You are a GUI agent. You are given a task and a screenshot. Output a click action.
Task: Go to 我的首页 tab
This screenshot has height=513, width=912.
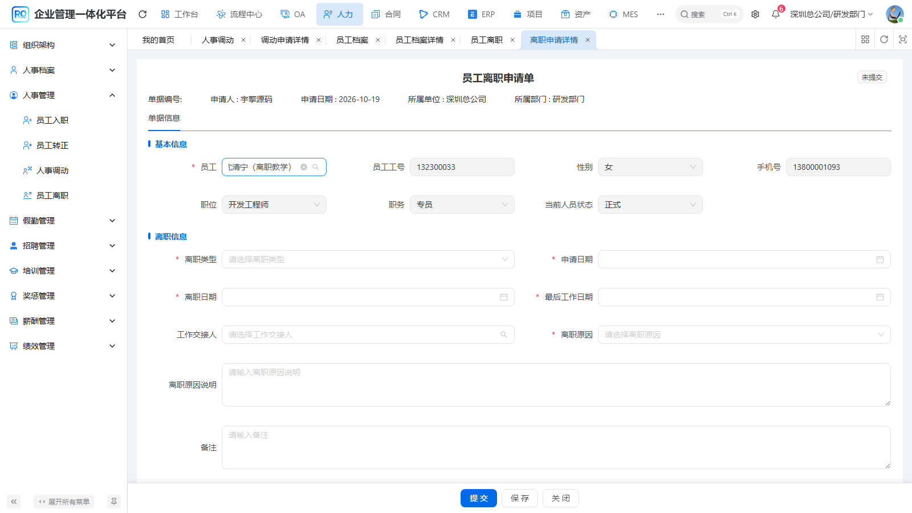(x=158, y=40)
